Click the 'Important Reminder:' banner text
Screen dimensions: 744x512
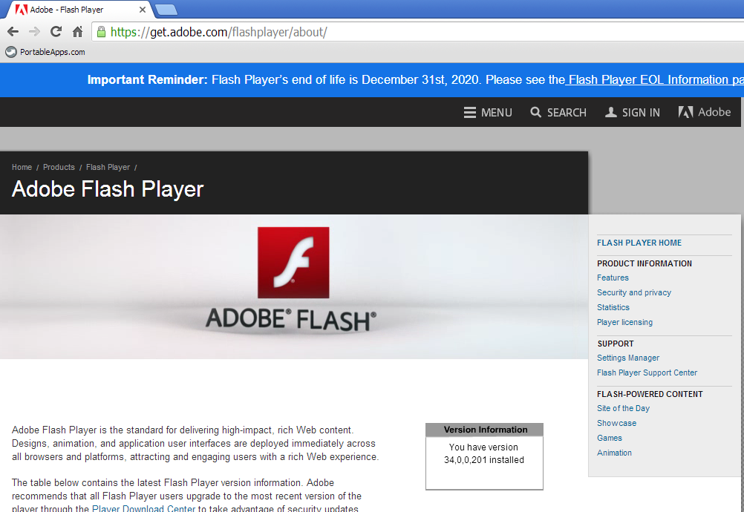click(x=148, y=79)
